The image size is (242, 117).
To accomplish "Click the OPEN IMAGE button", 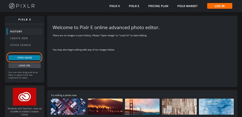I will (x=24, y=58).
